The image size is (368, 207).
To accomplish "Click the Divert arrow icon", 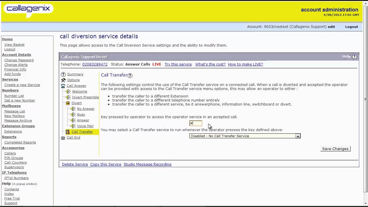I will [x=68, y=103].
